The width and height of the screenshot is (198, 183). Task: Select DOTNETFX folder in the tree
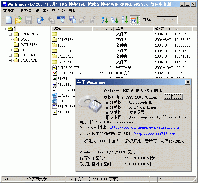click(29, 45)
